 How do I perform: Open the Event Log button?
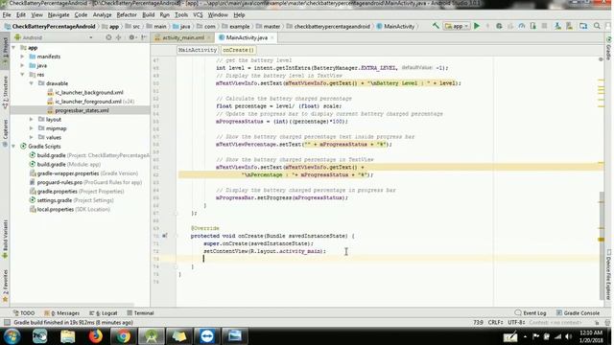[531, 313]
